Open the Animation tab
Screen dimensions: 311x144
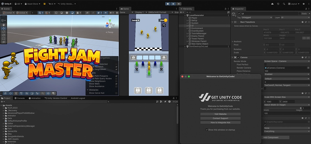click(35, 98)
